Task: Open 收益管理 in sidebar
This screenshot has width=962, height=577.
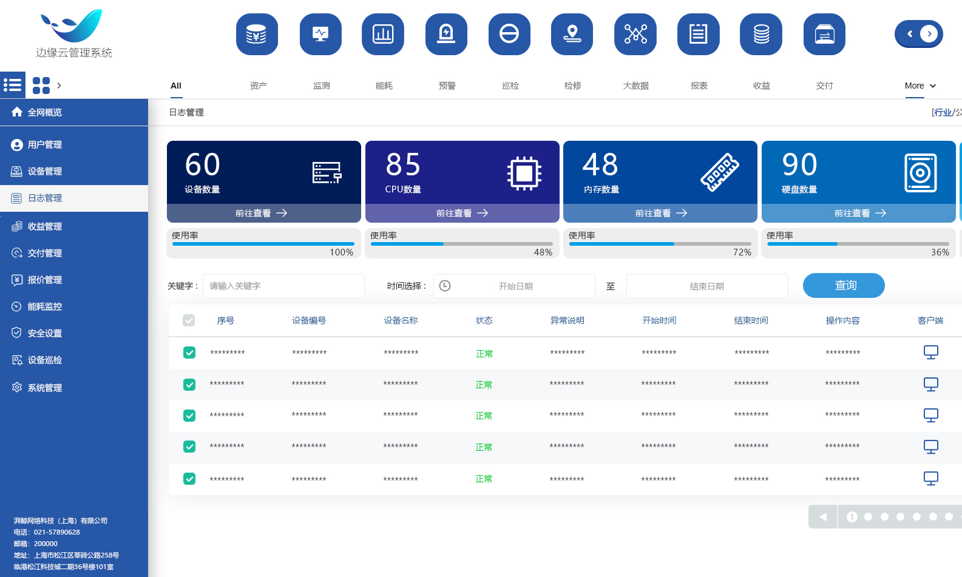Action: coord(74,226)
